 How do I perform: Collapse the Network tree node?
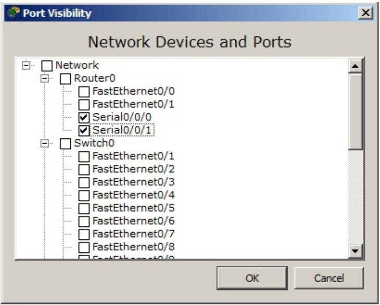(x=26, y=66)
